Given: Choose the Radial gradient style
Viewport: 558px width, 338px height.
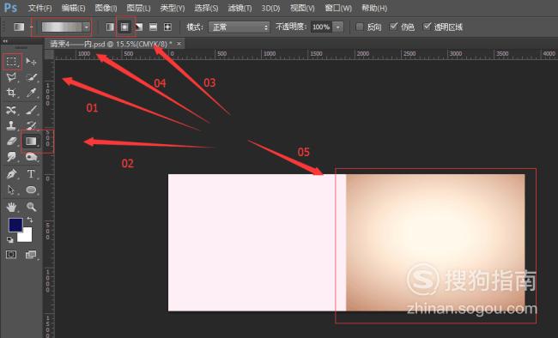Looking at the screenshot, I should point(124,27).
